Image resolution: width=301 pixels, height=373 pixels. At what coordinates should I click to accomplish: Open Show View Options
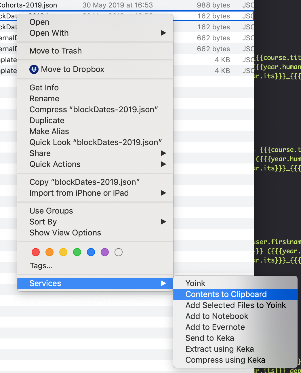point(95,233)
